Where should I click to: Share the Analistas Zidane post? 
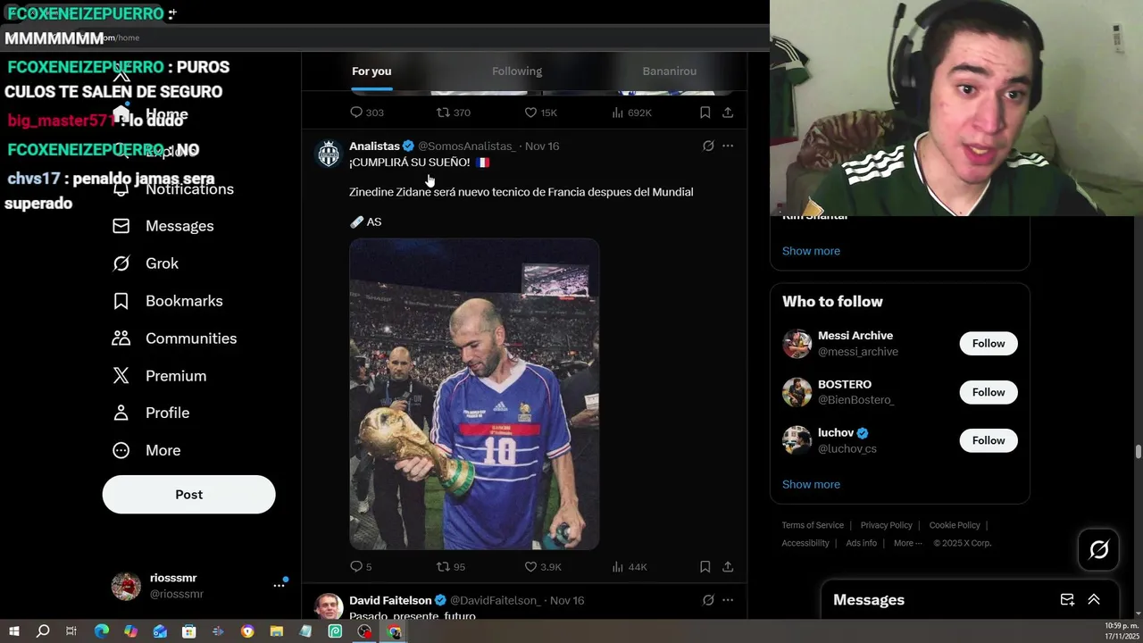click(x=728, y=567)
